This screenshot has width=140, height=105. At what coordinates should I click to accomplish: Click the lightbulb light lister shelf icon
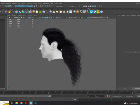(88, 12)
